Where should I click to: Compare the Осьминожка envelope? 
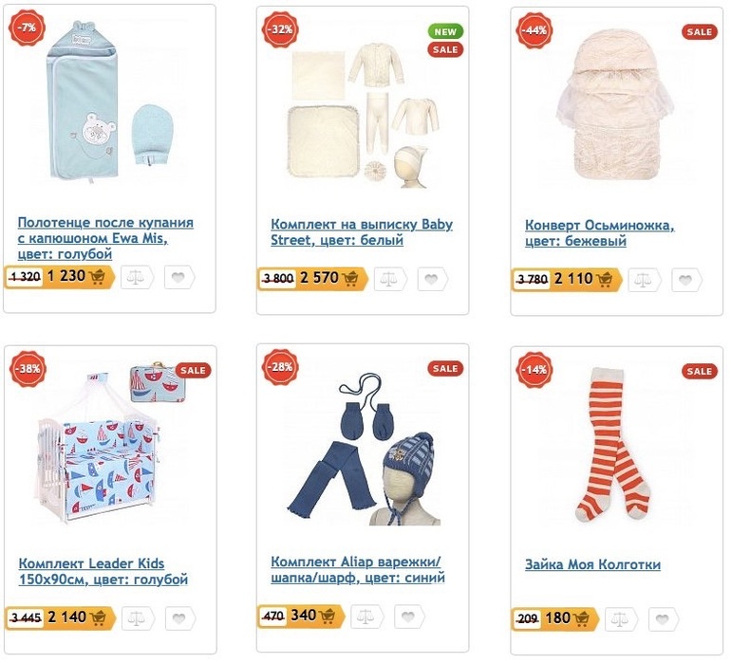[645, 279]
